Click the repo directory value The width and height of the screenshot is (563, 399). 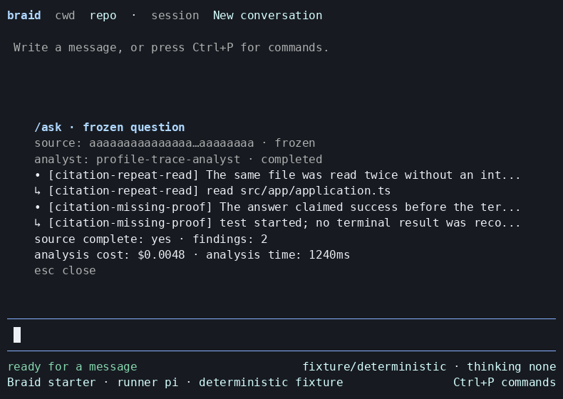103,16
